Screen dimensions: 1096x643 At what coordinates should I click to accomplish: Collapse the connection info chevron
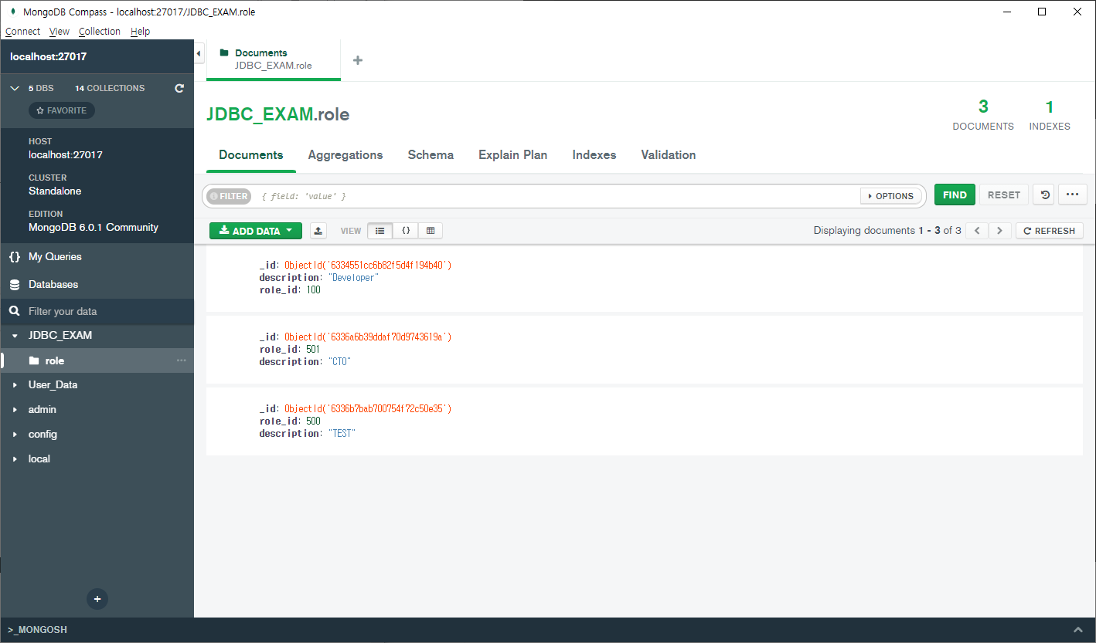(15, 89)
